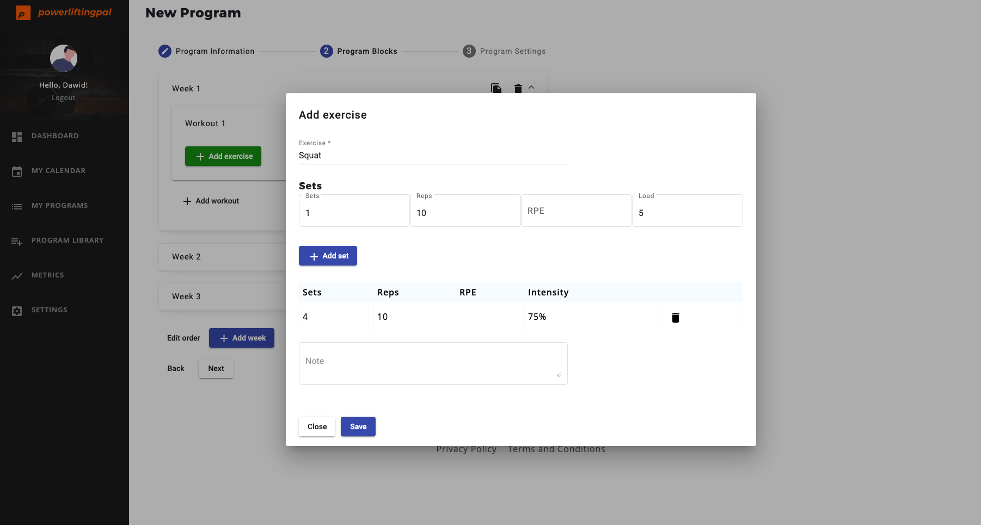
Task: Select the Program Information step
Action: (206, 51)
